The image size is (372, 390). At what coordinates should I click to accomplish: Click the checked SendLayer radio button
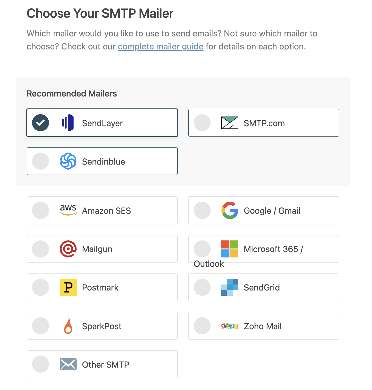click(x=40, y=123)
